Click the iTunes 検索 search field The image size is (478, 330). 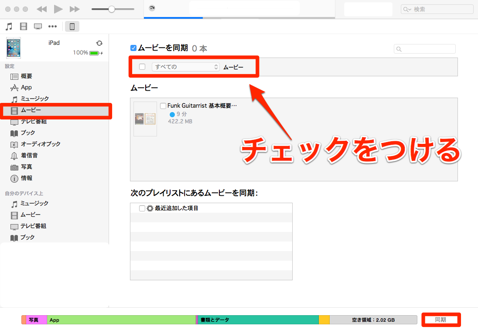pos(437,9)
